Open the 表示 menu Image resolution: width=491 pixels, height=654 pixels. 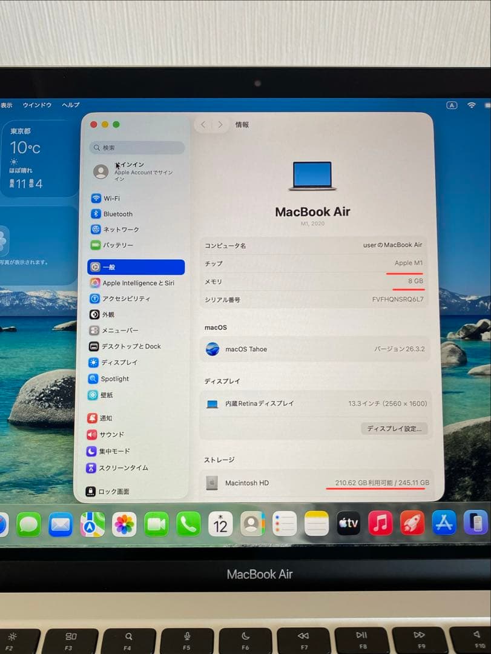pyautogui.click(x=7, y=105)
